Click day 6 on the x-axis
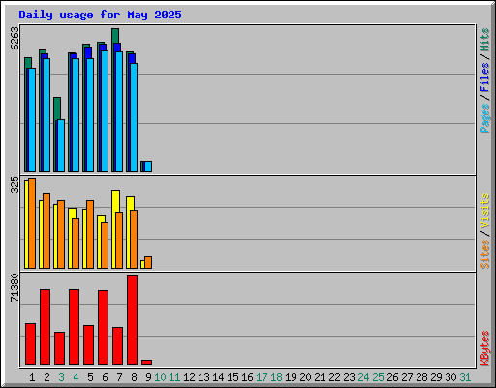The width and height of the screenshot is (496, 388). coord(105,377)
